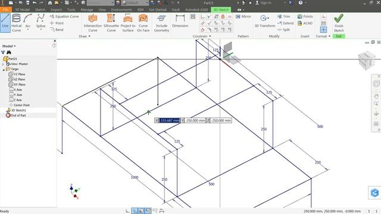This screenshot has width=381, height=214.
Task: Choose the Silhouette Curve tool
Action: click(x=111, y=23)
